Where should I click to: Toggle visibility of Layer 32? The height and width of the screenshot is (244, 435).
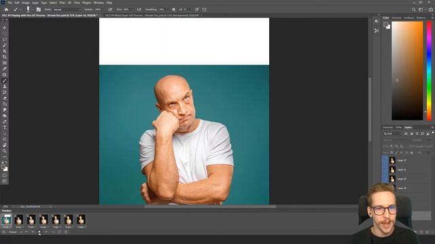385,160
